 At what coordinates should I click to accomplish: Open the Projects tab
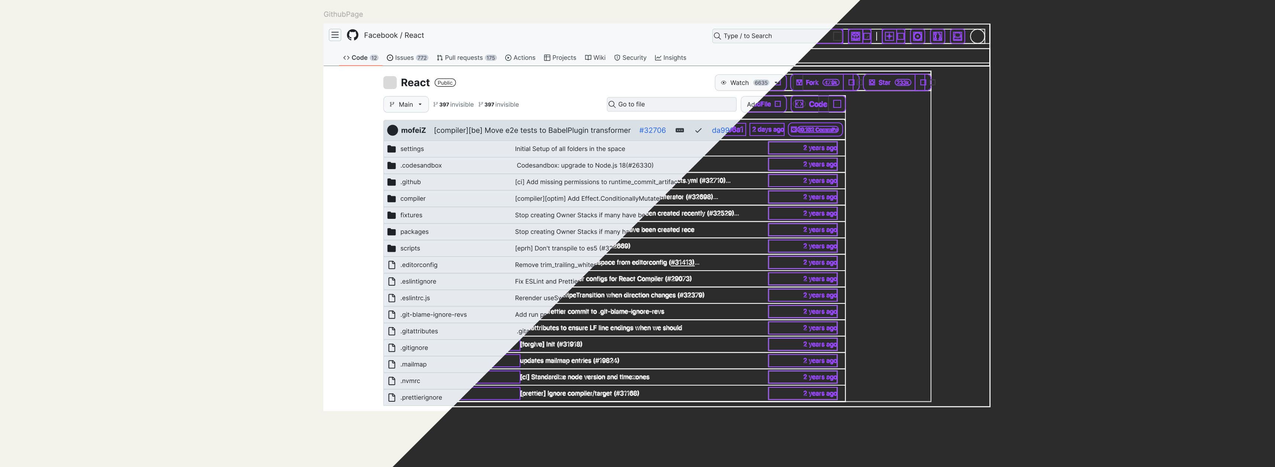coord(560,58)
